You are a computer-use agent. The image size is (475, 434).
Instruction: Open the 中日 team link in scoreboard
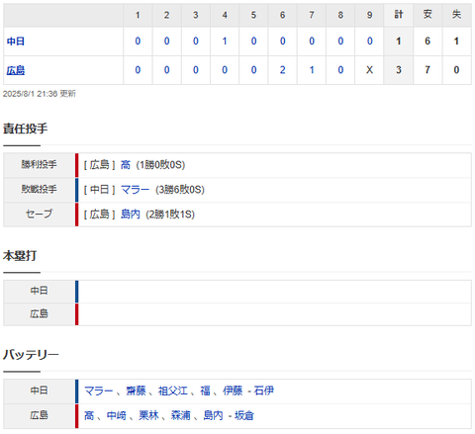point(16,42)
